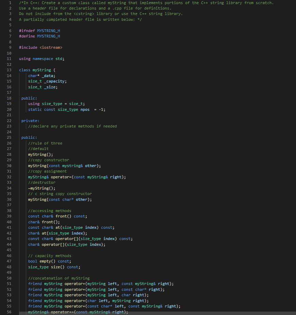Click 'operator[]' on line 44

pyautogui.click(x=53, y=244)
